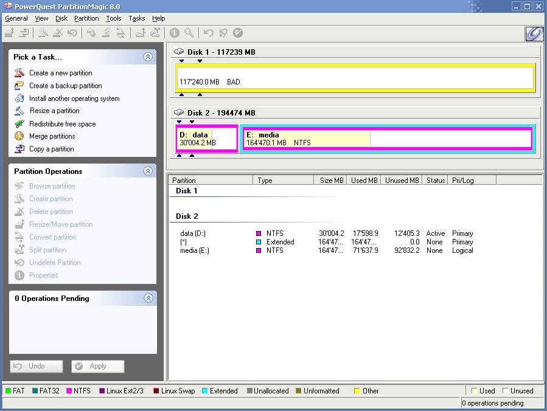The image size is (547, 411).
Task: Select the D: data partition block
Action: (x=207, y=139)
